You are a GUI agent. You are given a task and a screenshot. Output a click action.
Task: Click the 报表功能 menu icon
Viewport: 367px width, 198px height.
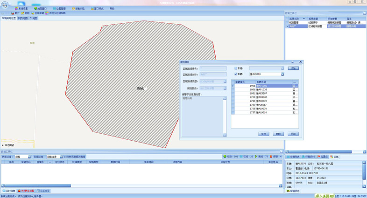click(x=73, y=8)
